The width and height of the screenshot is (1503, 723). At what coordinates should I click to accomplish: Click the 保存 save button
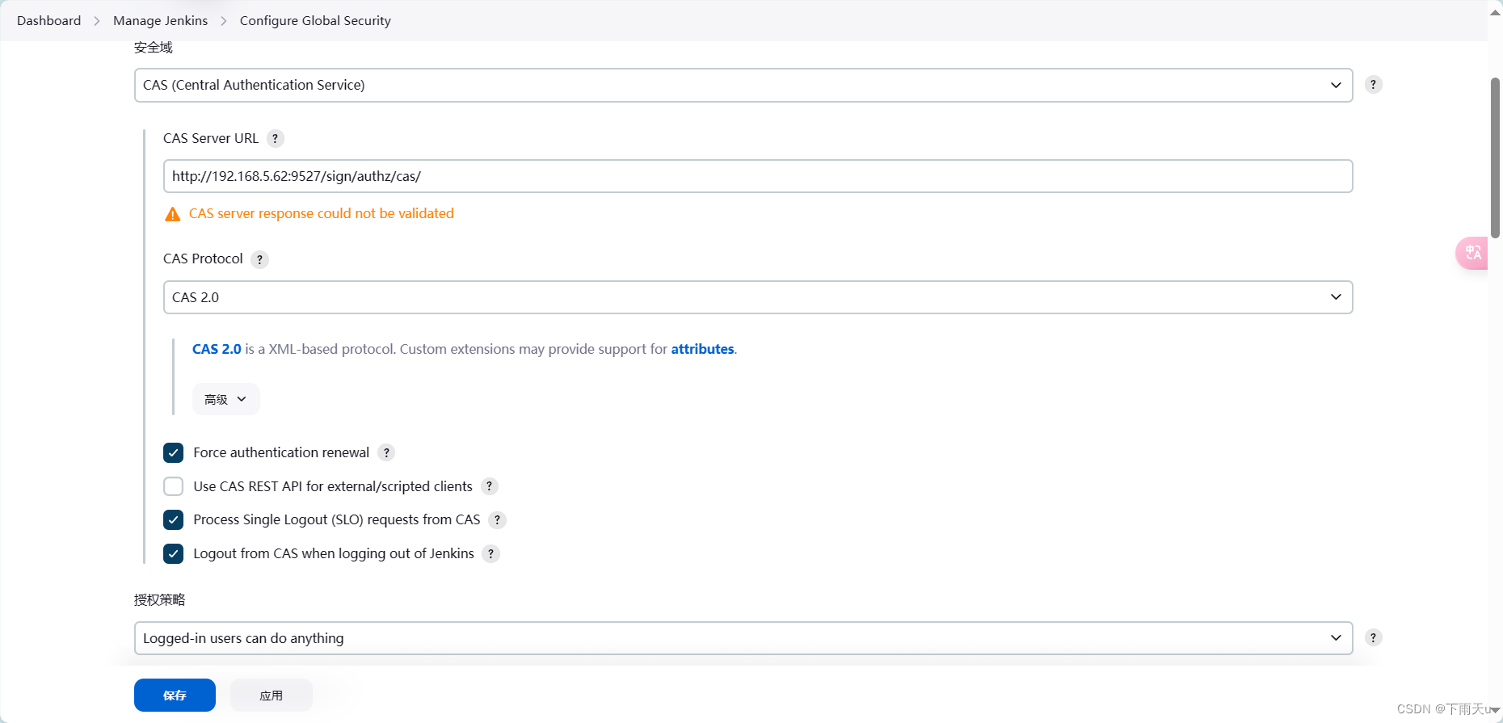[175, 695]
